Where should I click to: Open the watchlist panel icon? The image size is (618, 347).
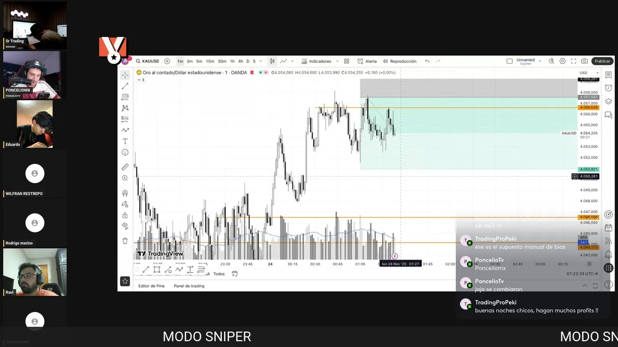(x=608, y=75)
